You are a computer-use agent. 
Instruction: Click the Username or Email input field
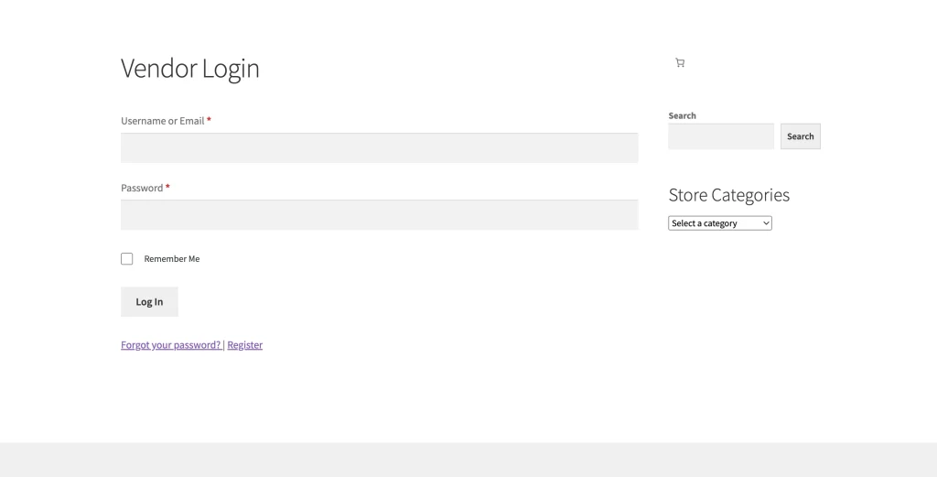point(379,148)
